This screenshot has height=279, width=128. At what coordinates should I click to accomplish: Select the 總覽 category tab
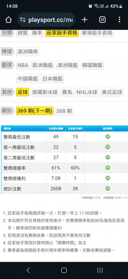(x=23, y=33)
